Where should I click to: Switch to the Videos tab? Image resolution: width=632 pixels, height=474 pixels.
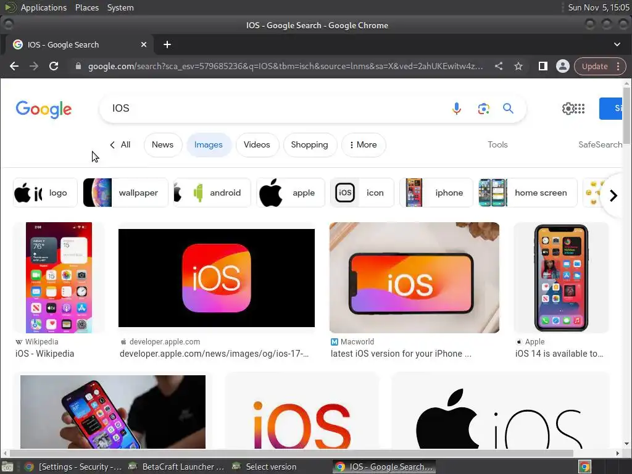click(x=257, y=144)
